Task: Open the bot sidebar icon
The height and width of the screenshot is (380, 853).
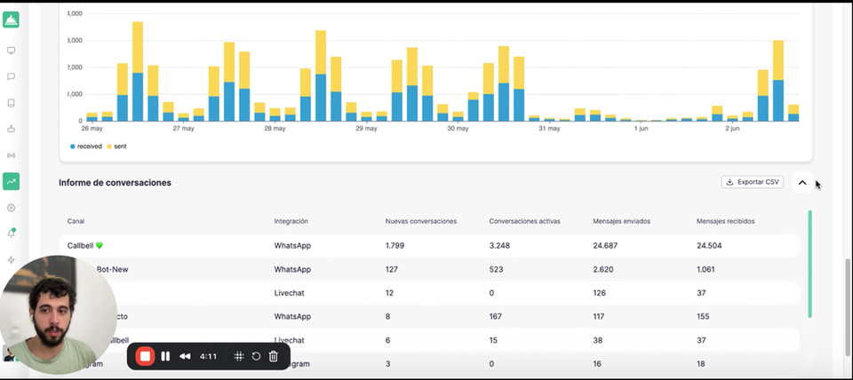Action: tap(11, 129)
